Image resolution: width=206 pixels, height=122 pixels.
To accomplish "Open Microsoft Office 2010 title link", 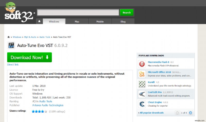I will click(x=159, y=72).
